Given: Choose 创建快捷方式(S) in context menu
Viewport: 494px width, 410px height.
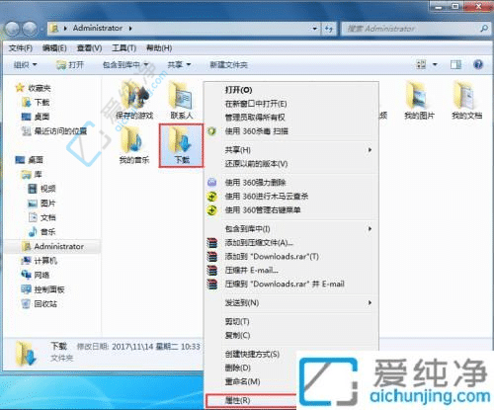Looking at the screenshot, I should coord(251,354).
